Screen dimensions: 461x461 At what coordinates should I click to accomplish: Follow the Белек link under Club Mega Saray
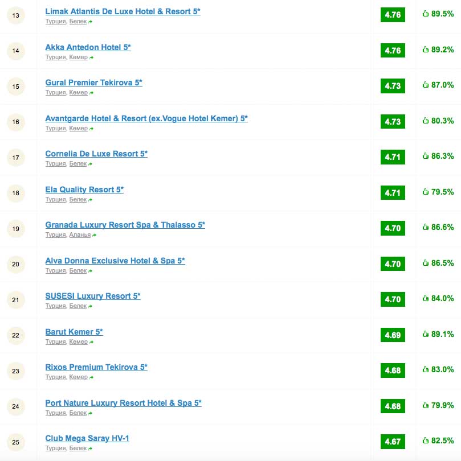pyautogui.click(x=78, y=448)
